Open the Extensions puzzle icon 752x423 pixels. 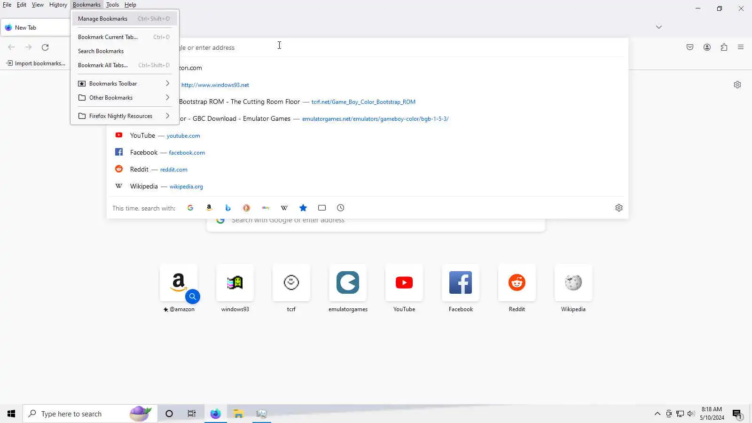(724, 47)
